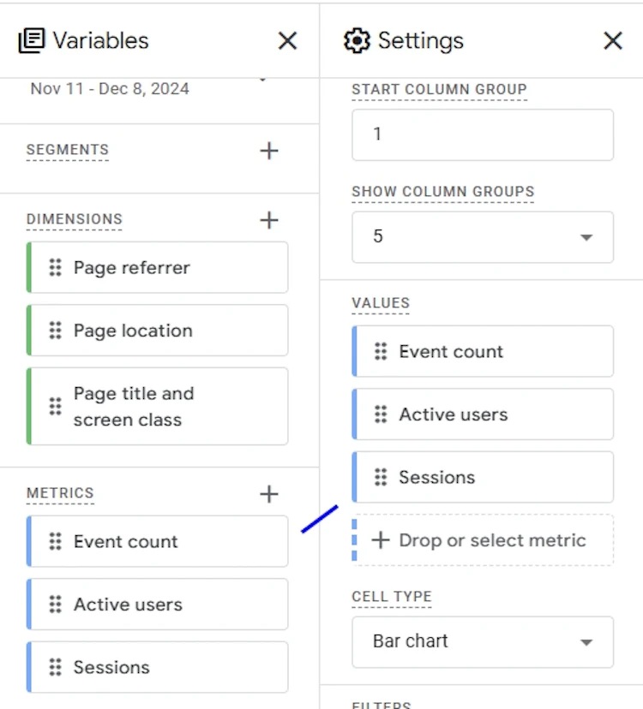The height and width of the screenshot is (709, 643).
Task: Click Sessions chip under Values
Action: pyautogui.click(x=483, y=477)
